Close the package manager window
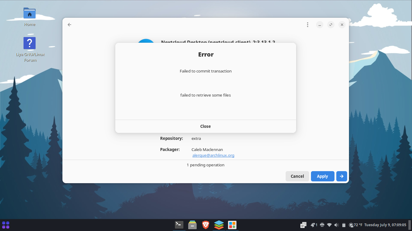This screenshot has height=231, width=412. tap(342, 25)
